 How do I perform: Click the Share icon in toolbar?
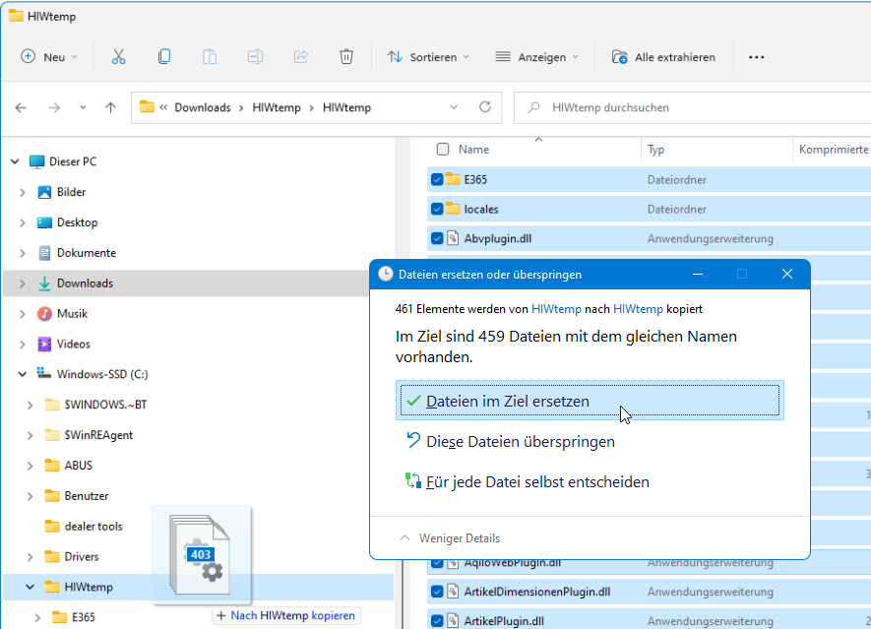[301, 57]
